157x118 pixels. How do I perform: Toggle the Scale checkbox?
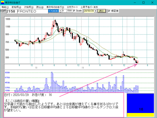74,11
